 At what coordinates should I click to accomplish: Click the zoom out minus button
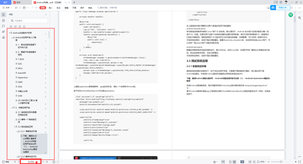[268, 162]
